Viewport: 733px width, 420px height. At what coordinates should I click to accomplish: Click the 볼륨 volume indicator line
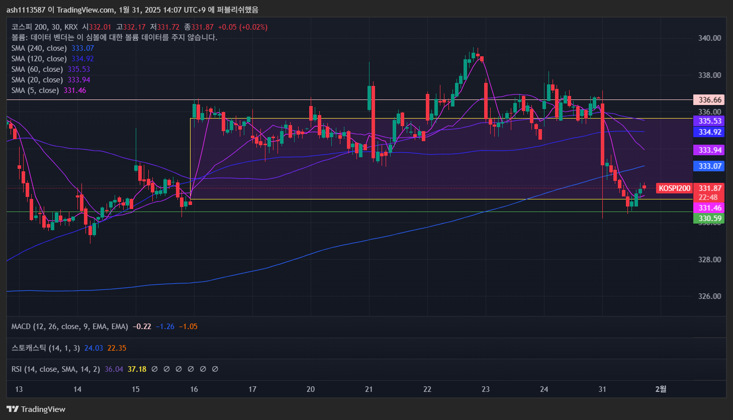click(114, 38)
